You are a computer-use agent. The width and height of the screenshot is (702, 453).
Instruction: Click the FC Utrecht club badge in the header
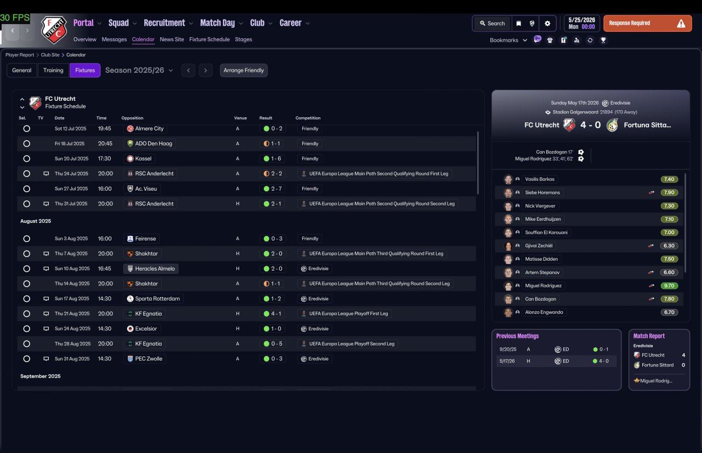click(x=54, y=30)
